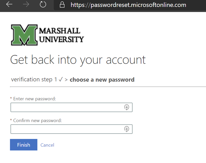This screenshot has width=206, height=163.
Task: Click password manager icon in new password field
Action: [127, 107]
